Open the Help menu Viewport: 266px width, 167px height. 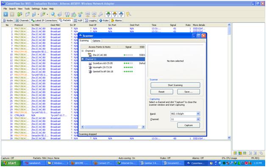point(51,8)
